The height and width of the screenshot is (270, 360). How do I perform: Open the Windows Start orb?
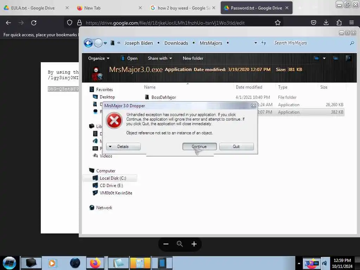[9, 263]
